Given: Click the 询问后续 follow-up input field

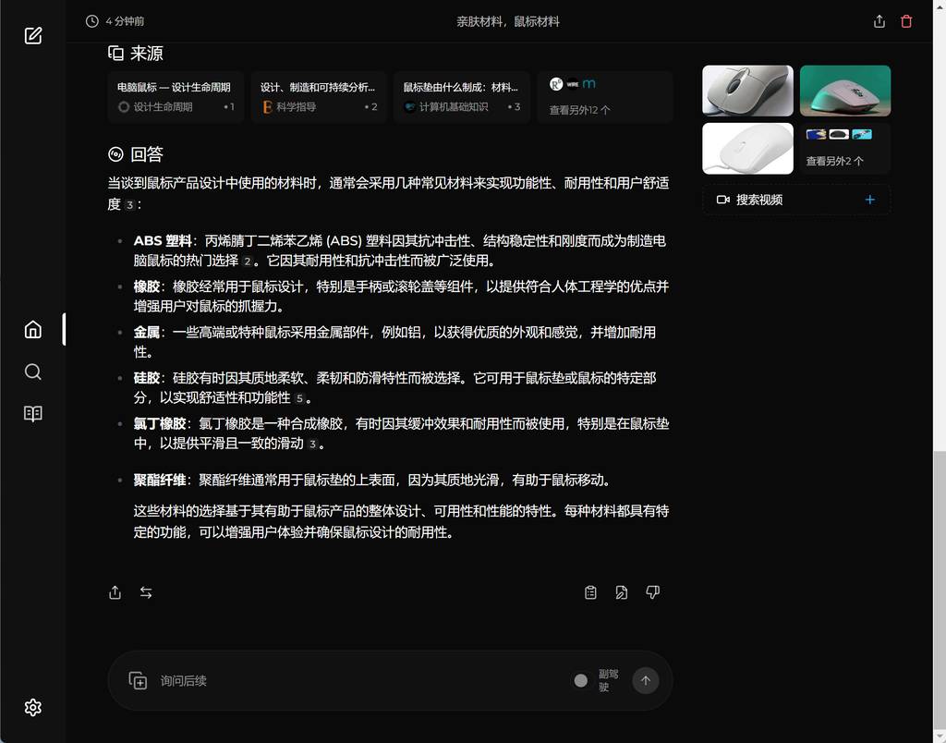Looking at the screenshot, I should point(351,681).
